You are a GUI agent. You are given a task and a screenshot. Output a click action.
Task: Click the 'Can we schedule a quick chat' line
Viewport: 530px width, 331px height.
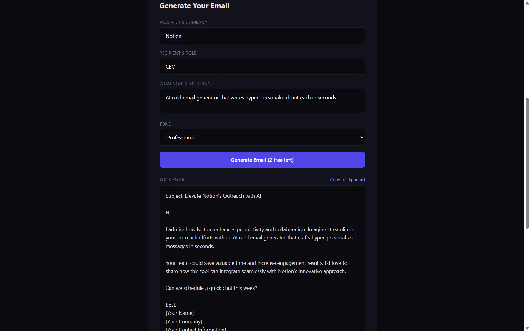pyautogui.click(x=211, y=288)
